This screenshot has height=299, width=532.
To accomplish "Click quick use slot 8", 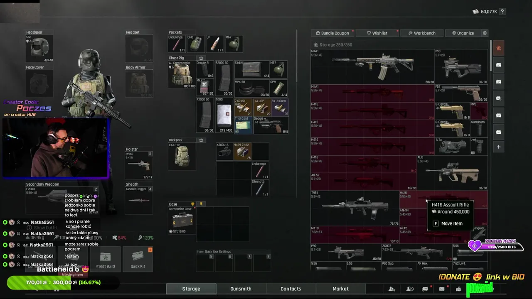I will coord(263,263).
